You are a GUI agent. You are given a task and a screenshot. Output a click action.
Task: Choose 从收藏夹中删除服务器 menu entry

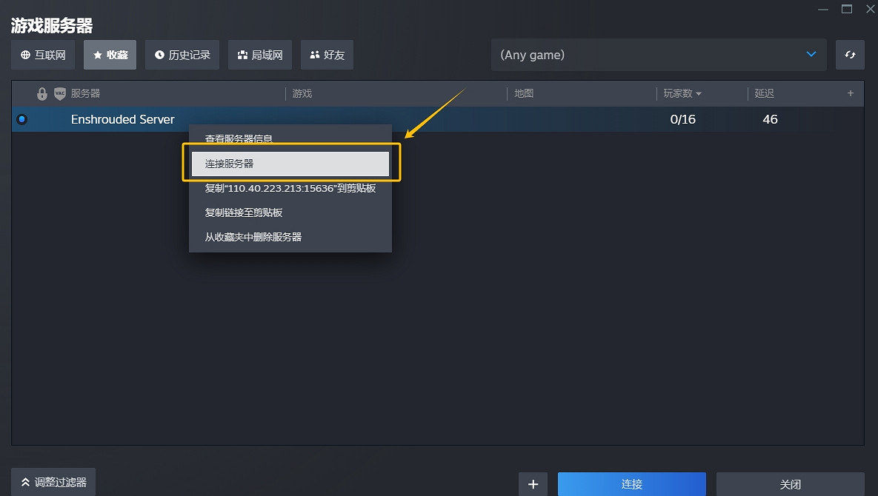coord(253,237)
